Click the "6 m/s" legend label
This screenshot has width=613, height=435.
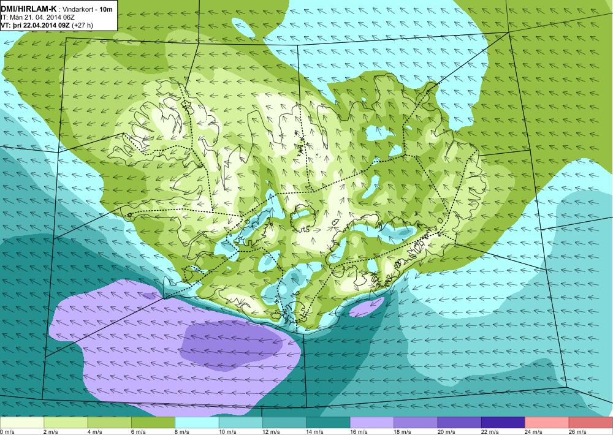pyautogui.click(x=139, y=432)
